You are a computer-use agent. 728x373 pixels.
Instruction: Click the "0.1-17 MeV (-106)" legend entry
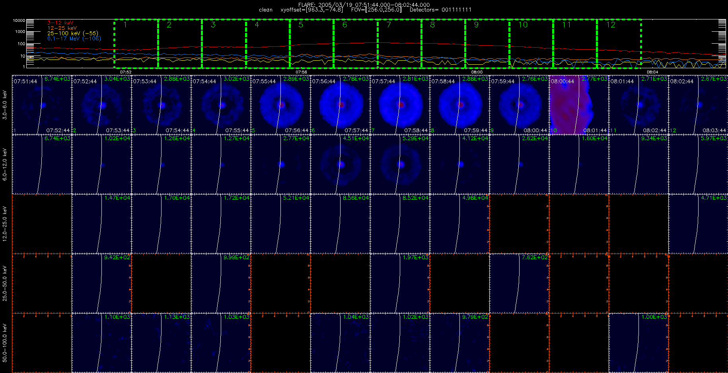pos(74,38)
